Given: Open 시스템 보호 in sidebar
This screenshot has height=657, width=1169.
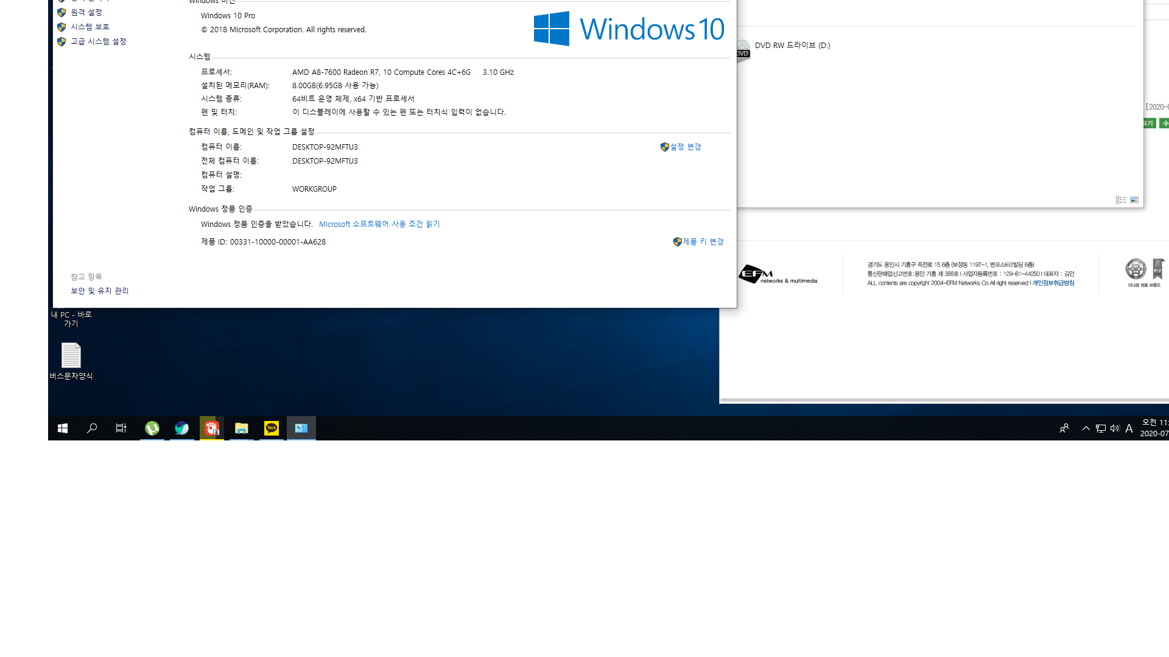Looking at the screenshot, I should pyautogui.click(x=90, y=27).
